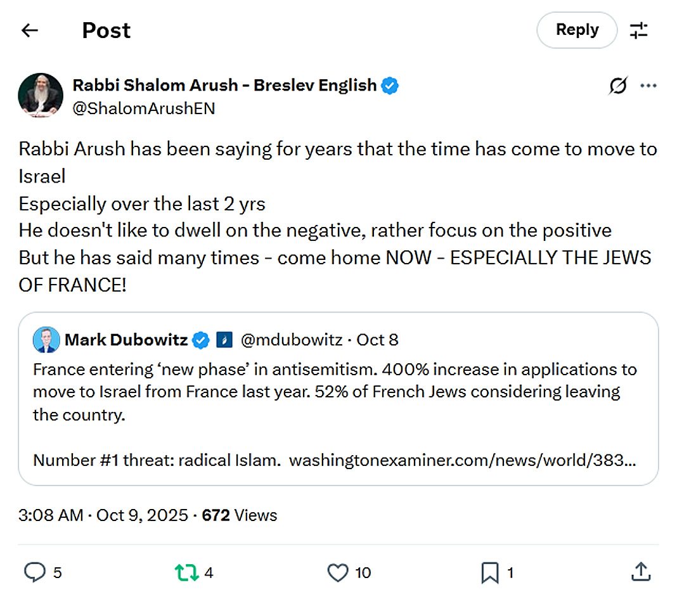This screenshot has height=599, width=677.
Task: Open reply filter settings icon
Action: pyautogui.click(x=638, y=30)
